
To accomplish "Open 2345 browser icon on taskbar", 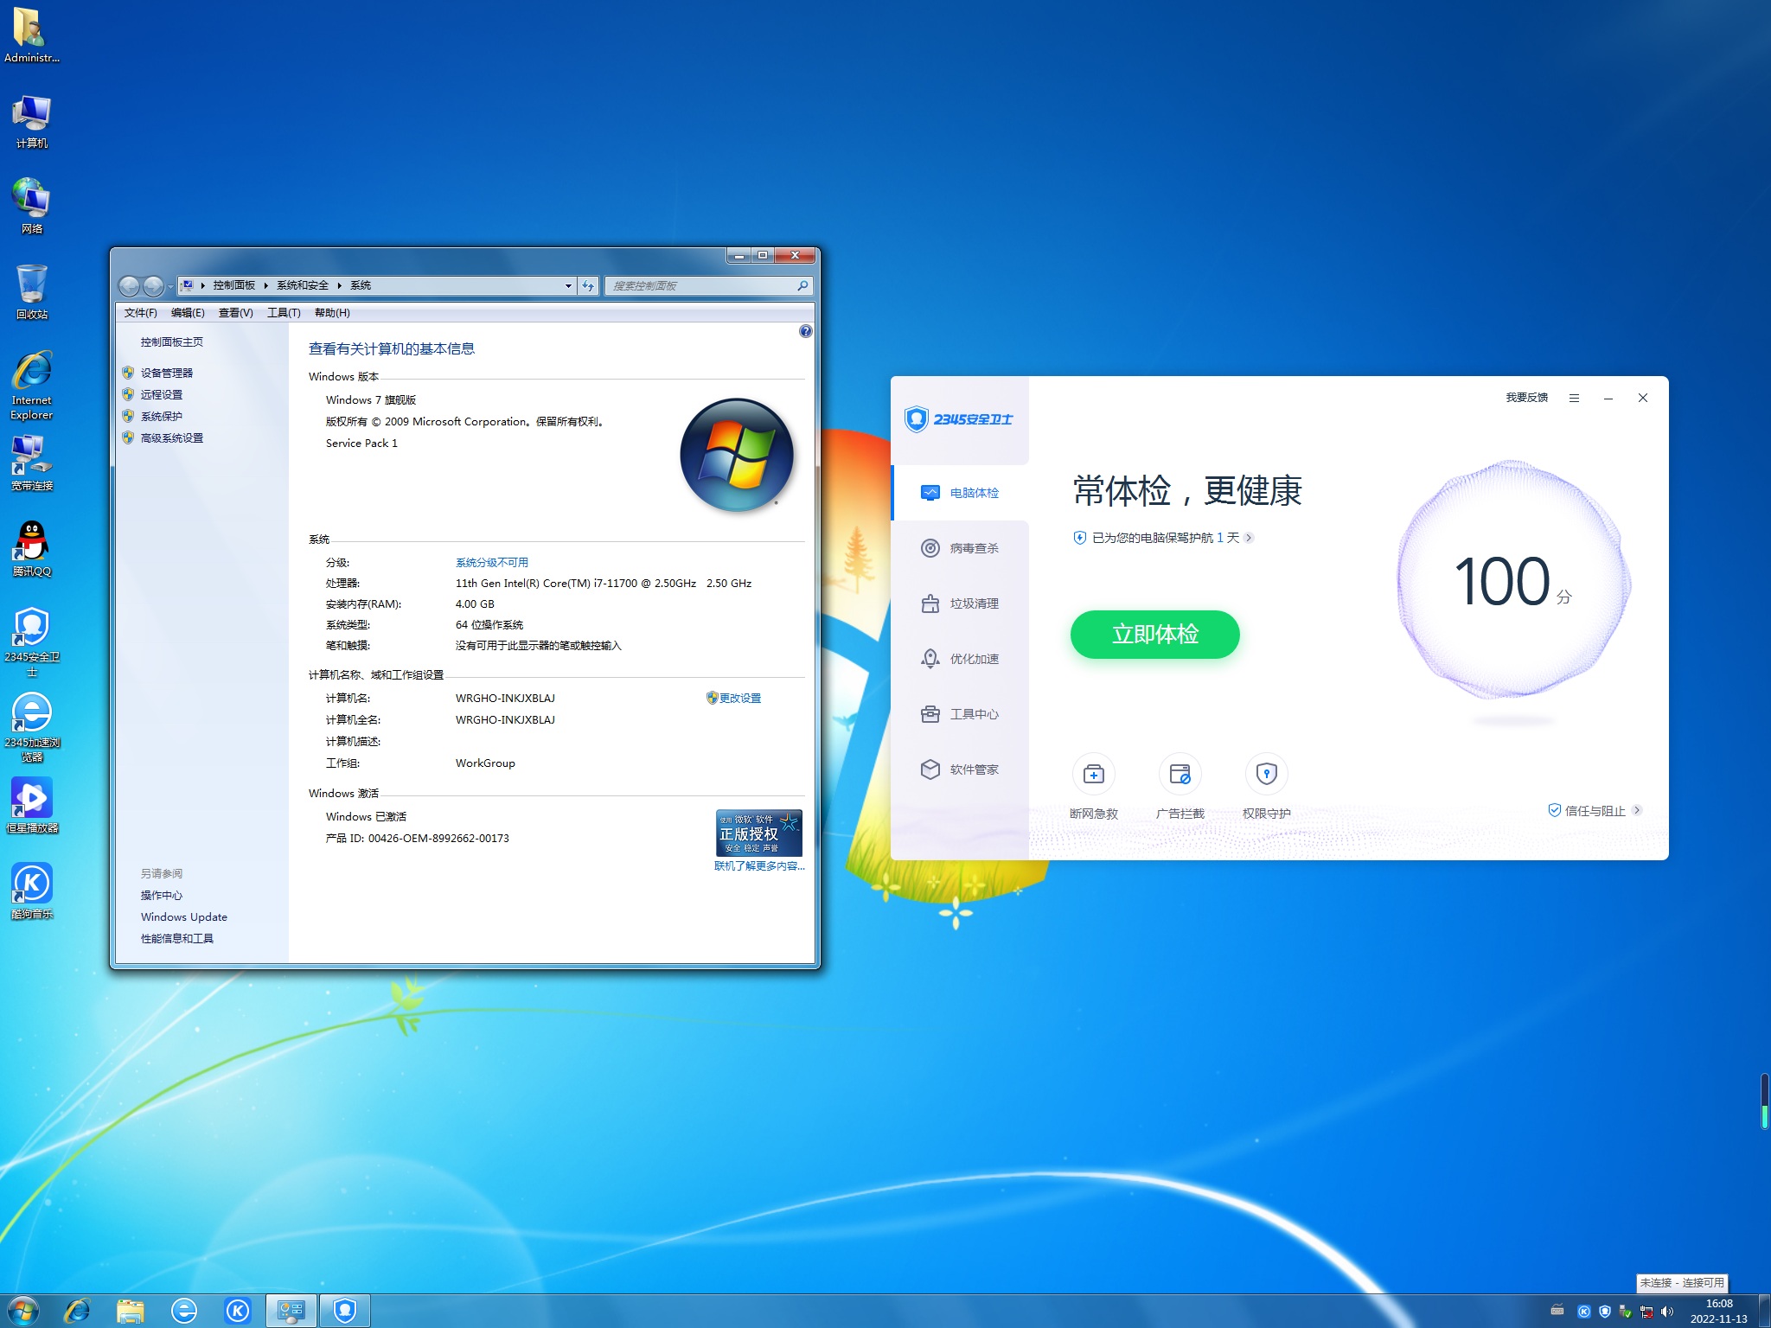I will (184, 1311).
